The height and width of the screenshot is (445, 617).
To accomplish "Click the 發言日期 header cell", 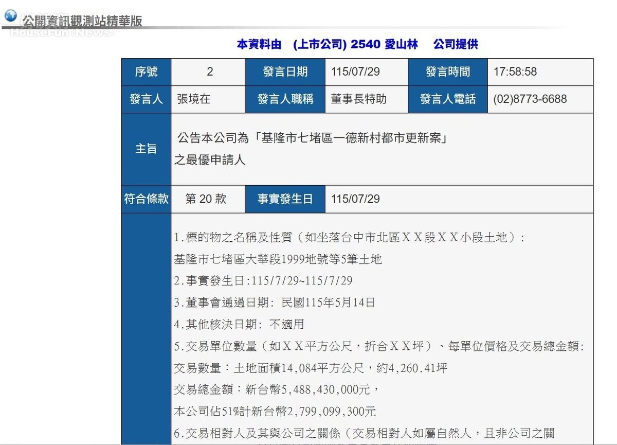I will pos(285,72).
